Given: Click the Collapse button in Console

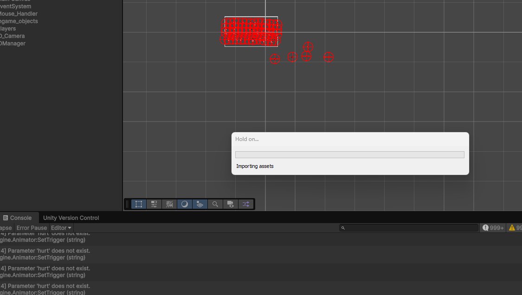Looking at the screenshot, I should 6,228.
